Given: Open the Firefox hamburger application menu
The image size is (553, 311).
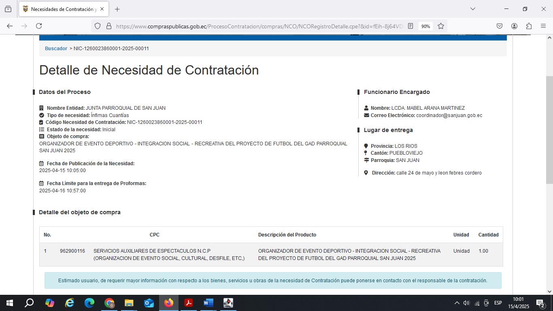Looking at the screenshot, I should pos(543,26).
